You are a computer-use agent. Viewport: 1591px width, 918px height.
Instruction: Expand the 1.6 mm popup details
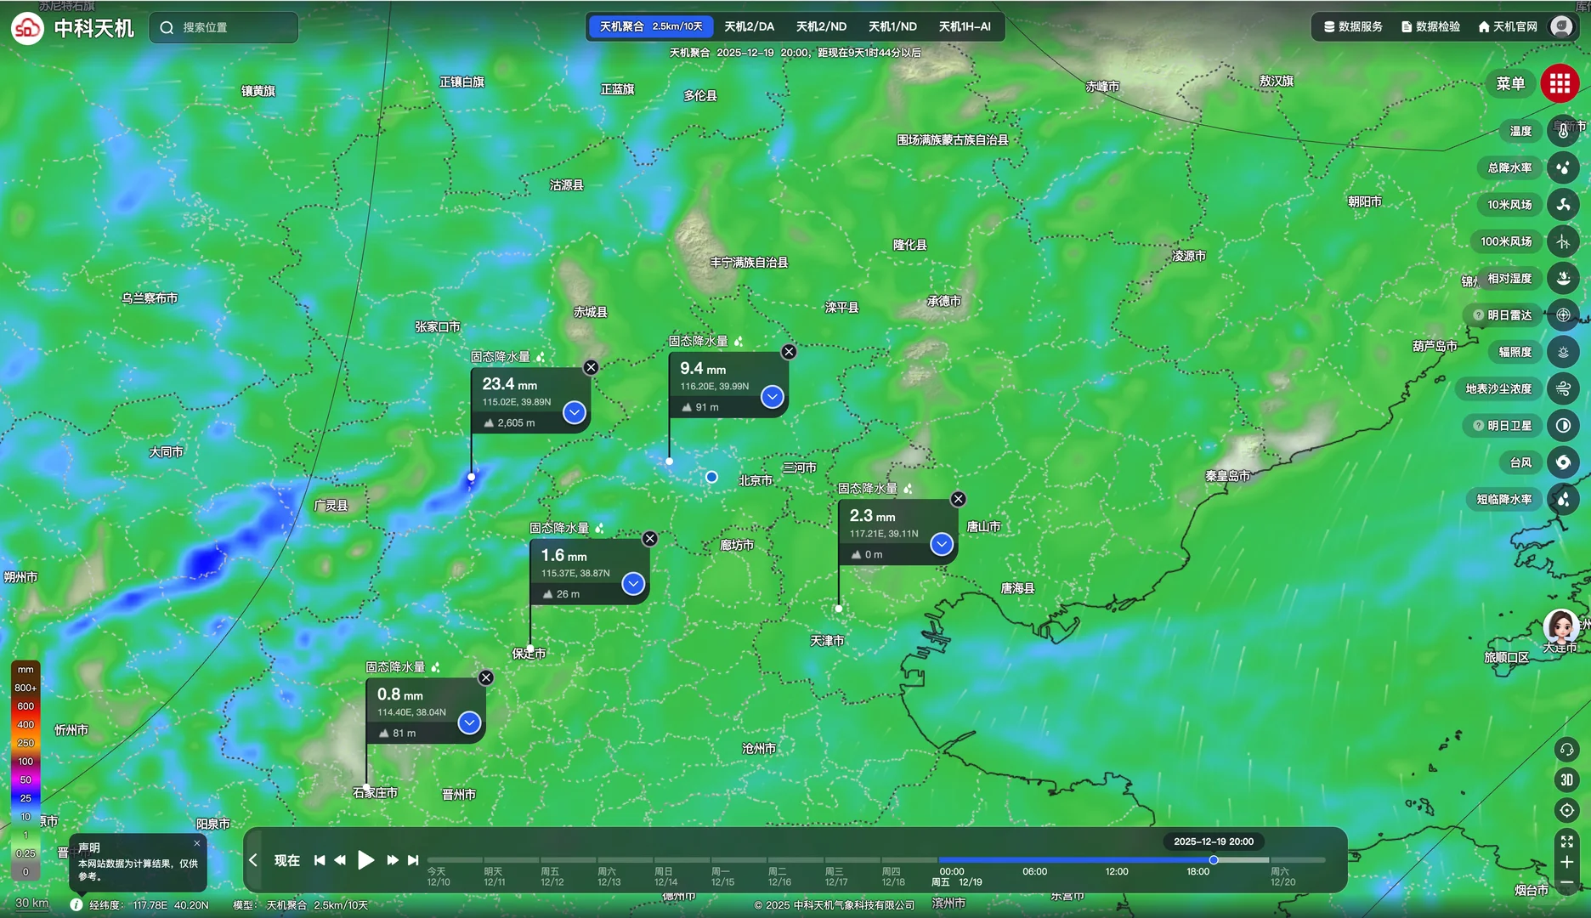632,583
